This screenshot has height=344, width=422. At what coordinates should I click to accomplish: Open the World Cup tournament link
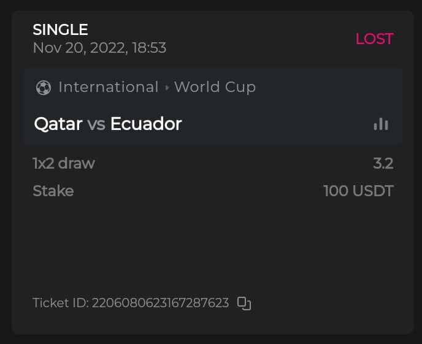[x=215, y=87]
